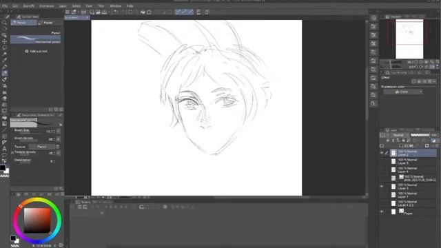This screenshot has width=441, height=248.
Task: Click the black main color swatch
Action: click(x=3, y=167)
